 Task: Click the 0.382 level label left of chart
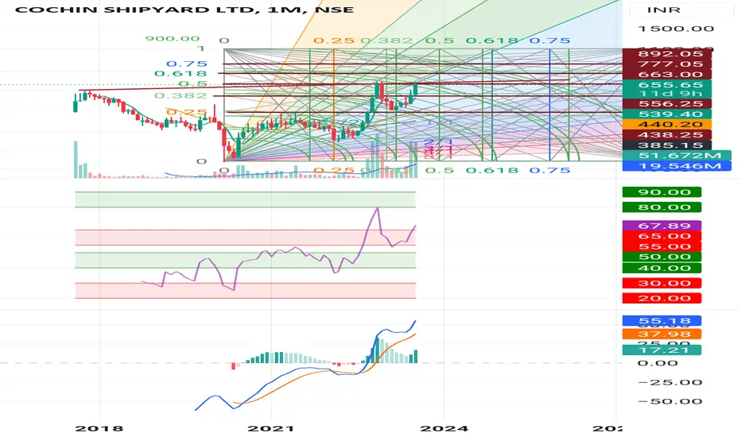tap(180, 96)
